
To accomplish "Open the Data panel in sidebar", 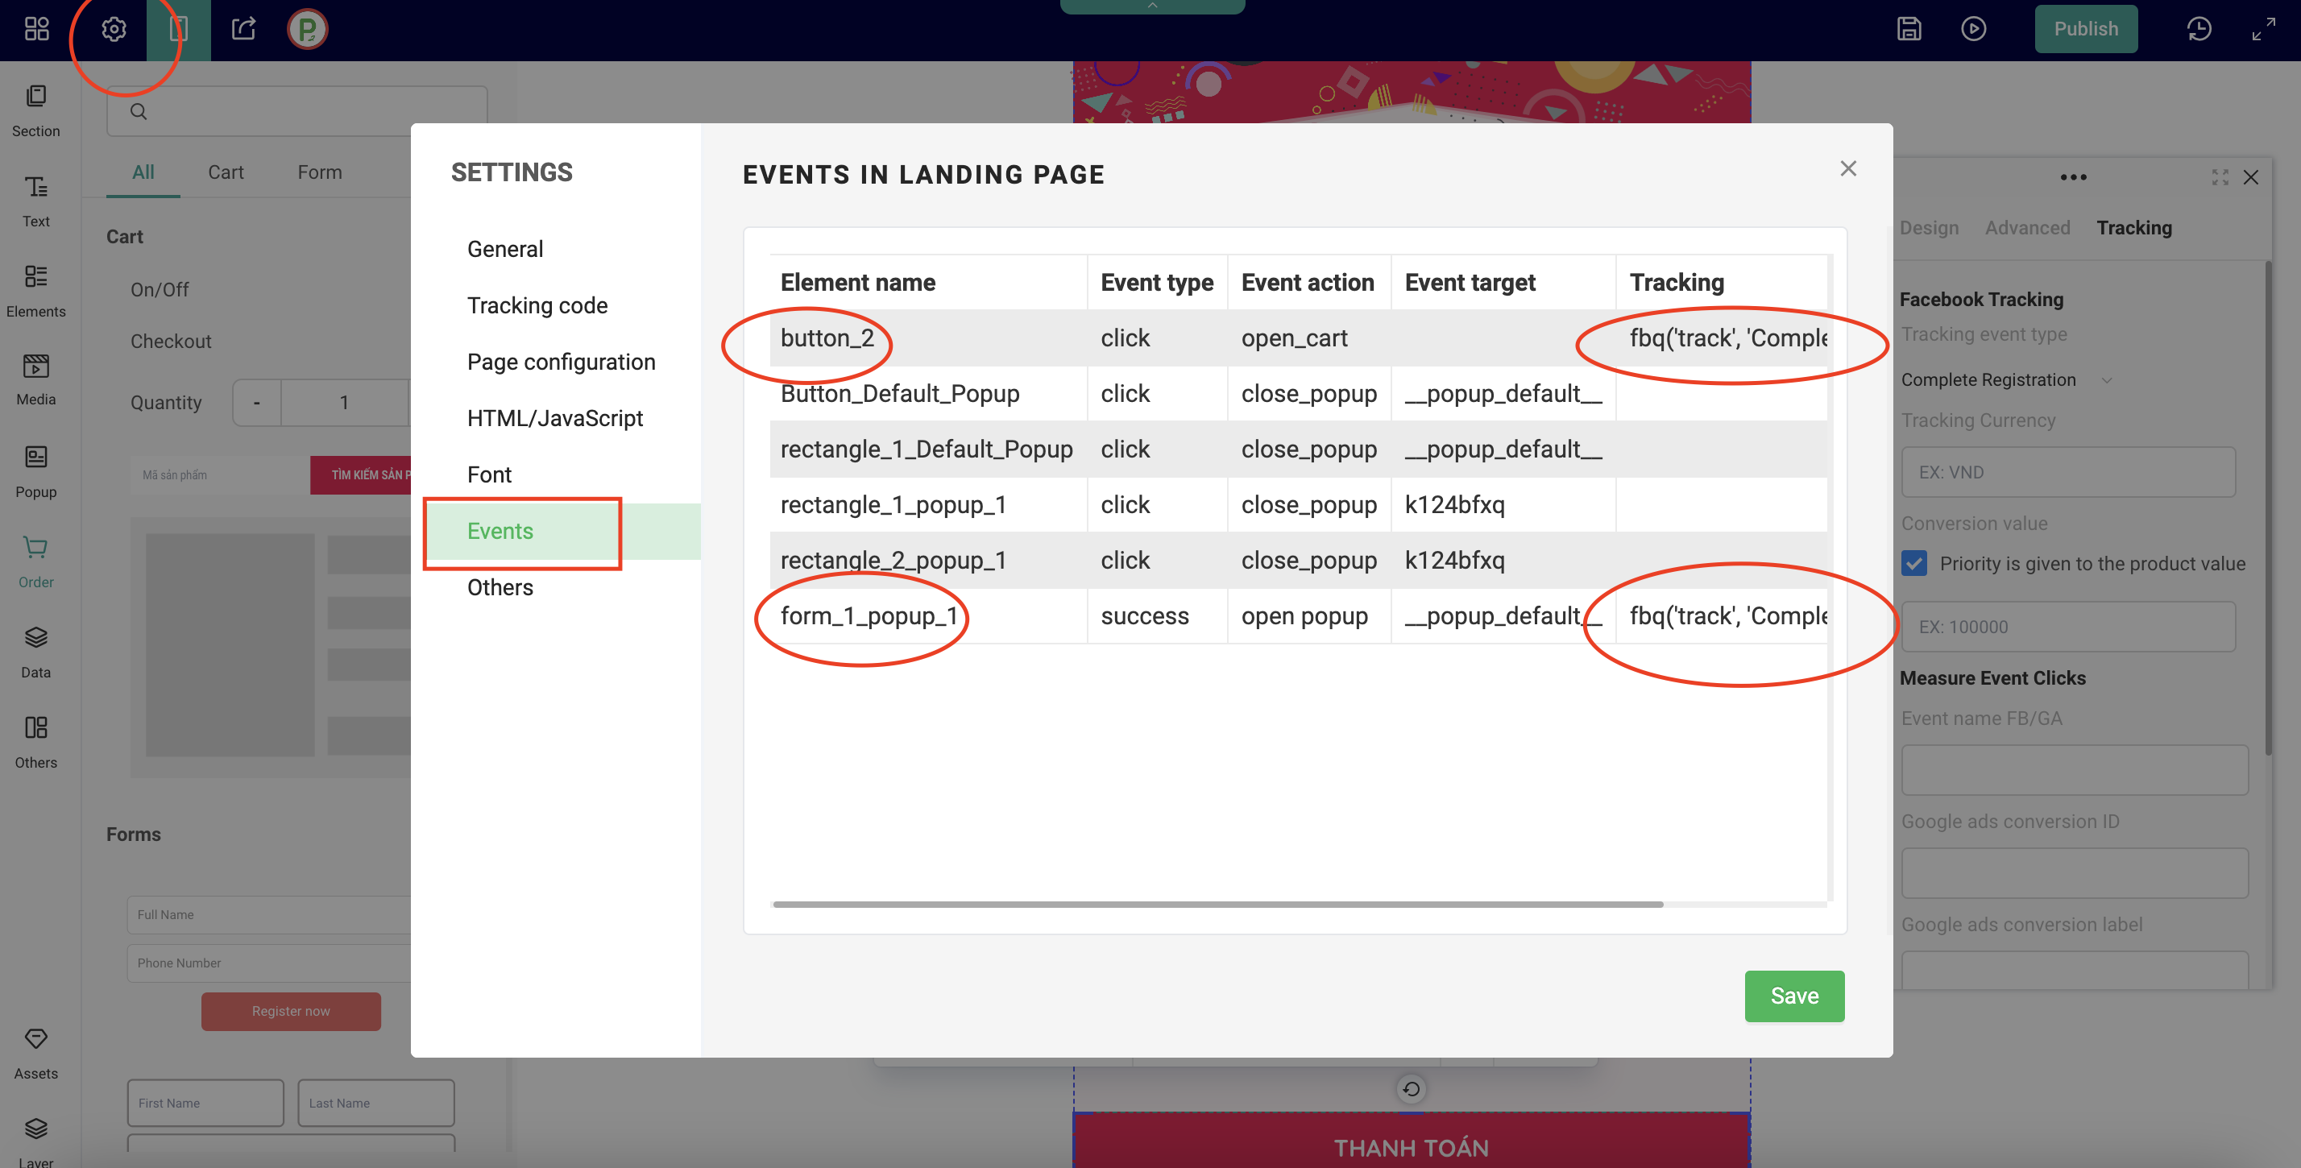I will 35,652.
